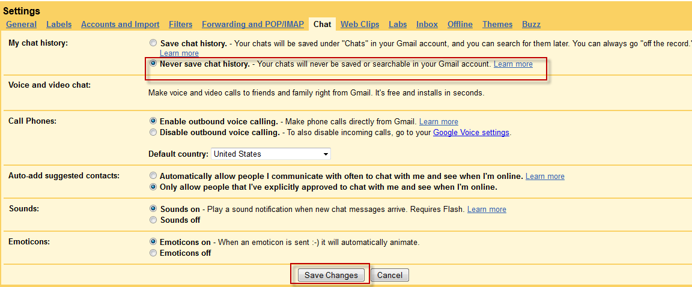This screenshot has height=287, width=692.
Task: Turn Sounds on radio button
Action: click(153, 208)
